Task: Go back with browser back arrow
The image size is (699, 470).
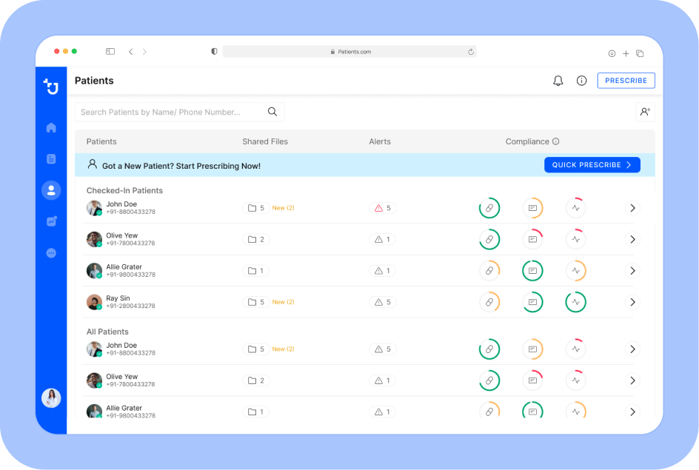Action: click(130, 52)
